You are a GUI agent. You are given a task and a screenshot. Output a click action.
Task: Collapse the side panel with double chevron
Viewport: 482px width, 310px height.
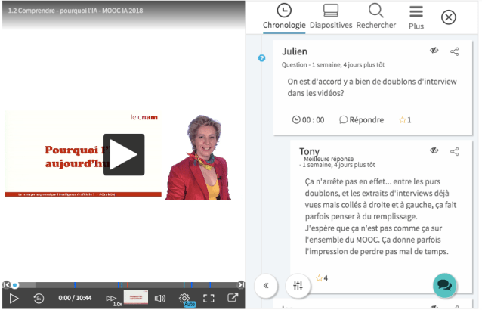click(x=266, y=285)
